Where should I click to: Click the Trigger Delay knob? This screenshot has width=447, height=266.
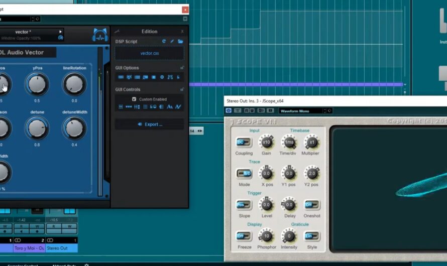289,205
